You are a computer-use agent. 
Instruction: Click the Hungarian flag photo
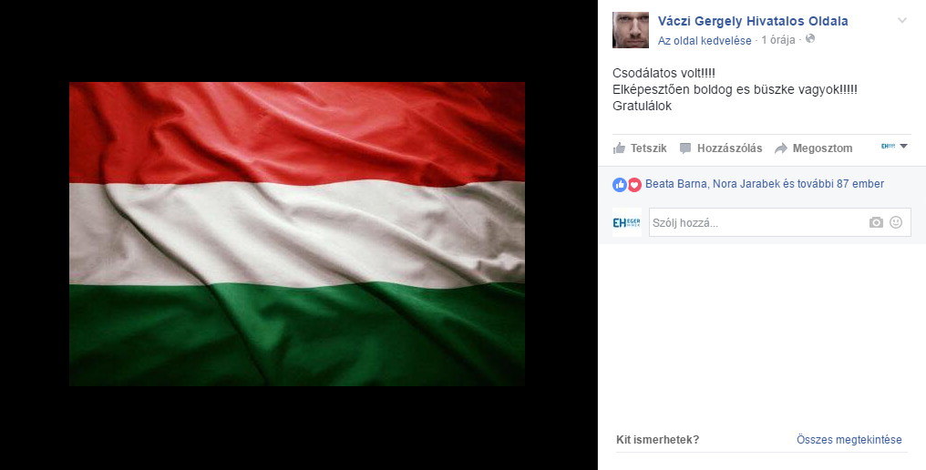(297, 234)
